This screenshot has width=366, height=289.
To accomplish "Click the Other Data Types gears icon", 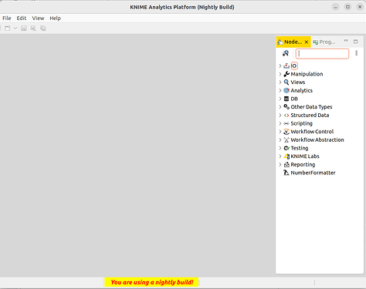I will coord(286,107).
